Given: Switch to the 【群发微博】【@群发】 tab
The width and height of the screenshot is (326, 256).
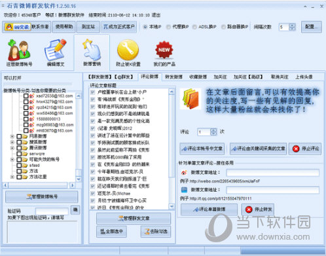Looking at the screenshot, I should (x=110, y=77).
